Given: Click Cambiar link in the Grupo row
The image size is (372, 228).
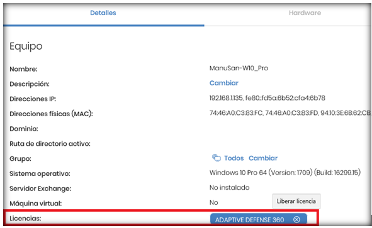Looking at the screenshot, I should coord(263,158).
